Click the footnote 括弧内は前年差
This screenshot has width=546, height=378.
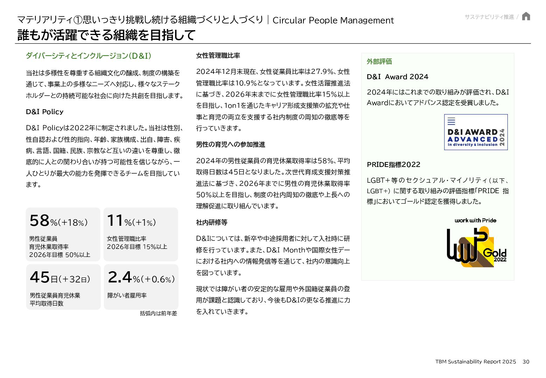pos(159,314)
